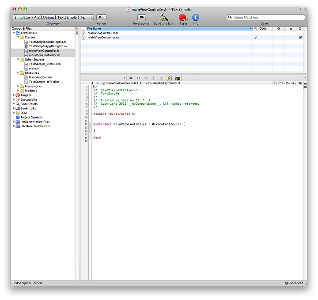Click the Project Symbols cube icon
Image resolution: width=318 pixels, height=300 pixels.
pyautogui.click(x=18, y=117)
